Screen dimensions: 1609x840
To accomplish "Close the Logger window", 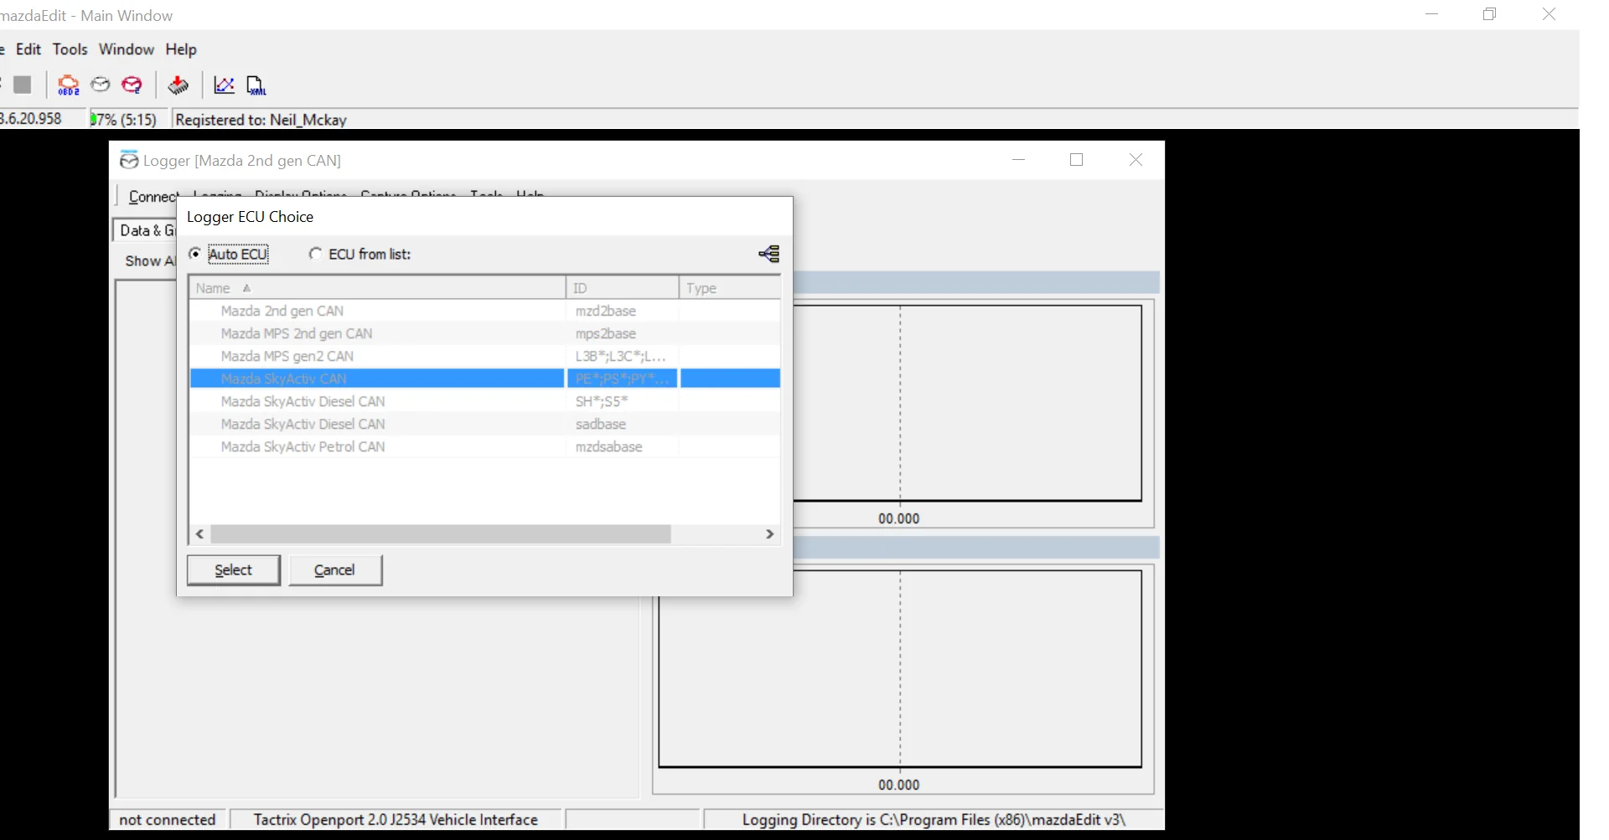I will click(x=1136, y=160).
